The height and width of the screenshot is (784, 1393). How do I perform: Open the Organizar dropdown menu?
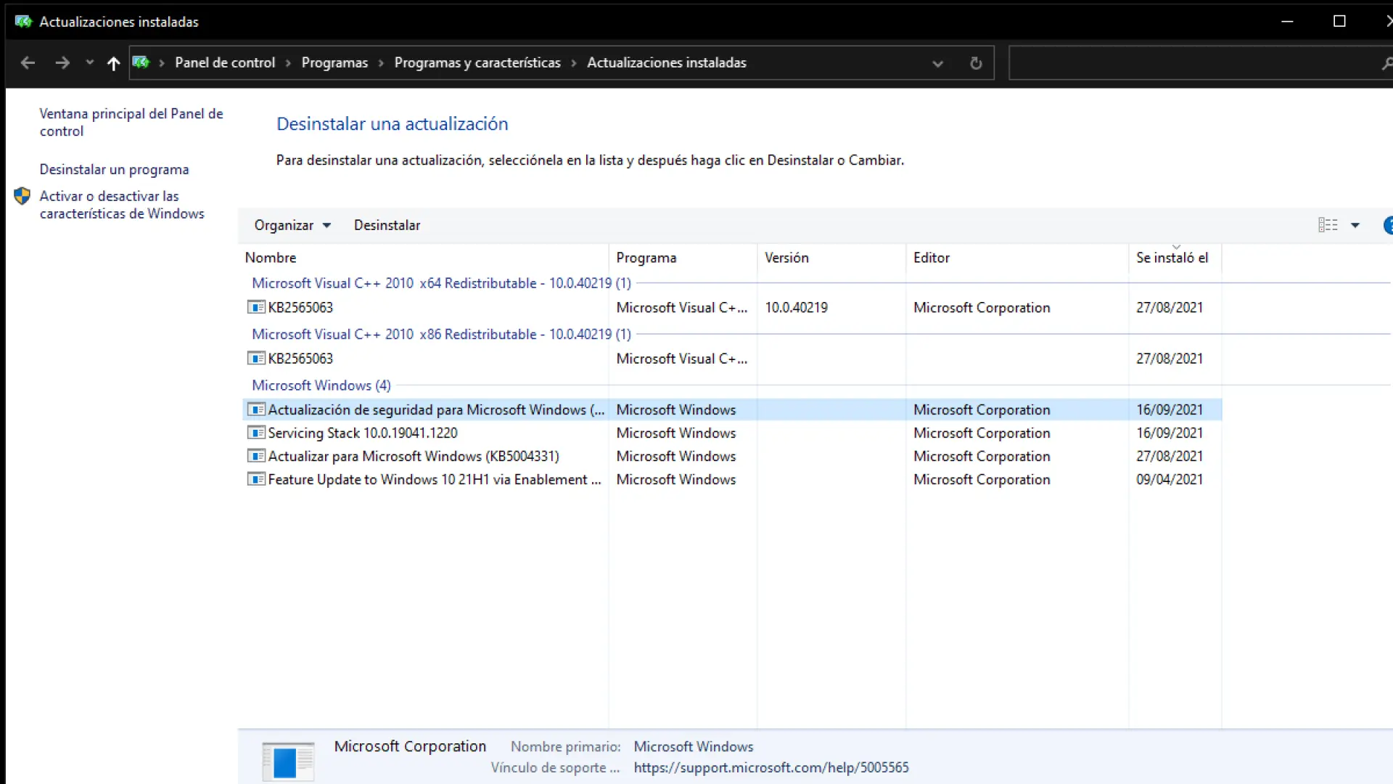click(292, 225)
